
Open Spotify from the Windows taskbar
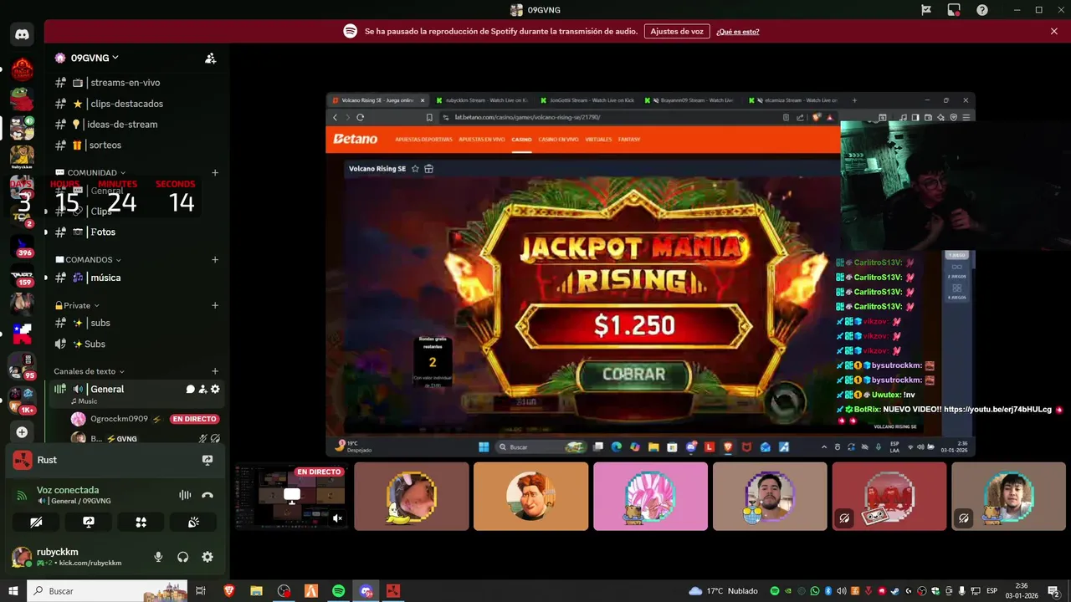[338, 591]
